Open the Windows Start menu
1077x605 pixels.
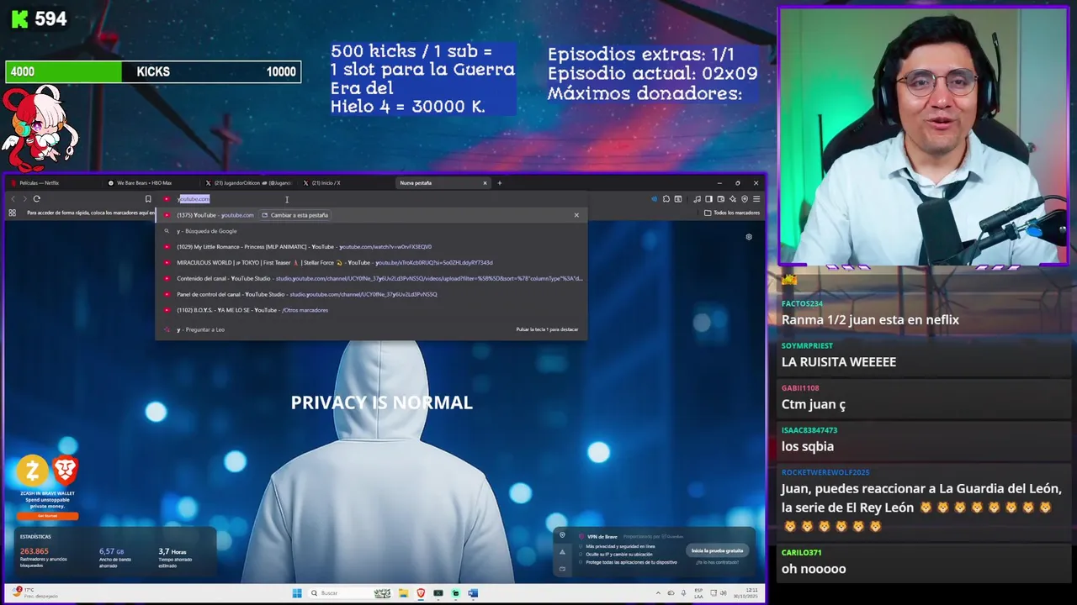pos(296,593)
